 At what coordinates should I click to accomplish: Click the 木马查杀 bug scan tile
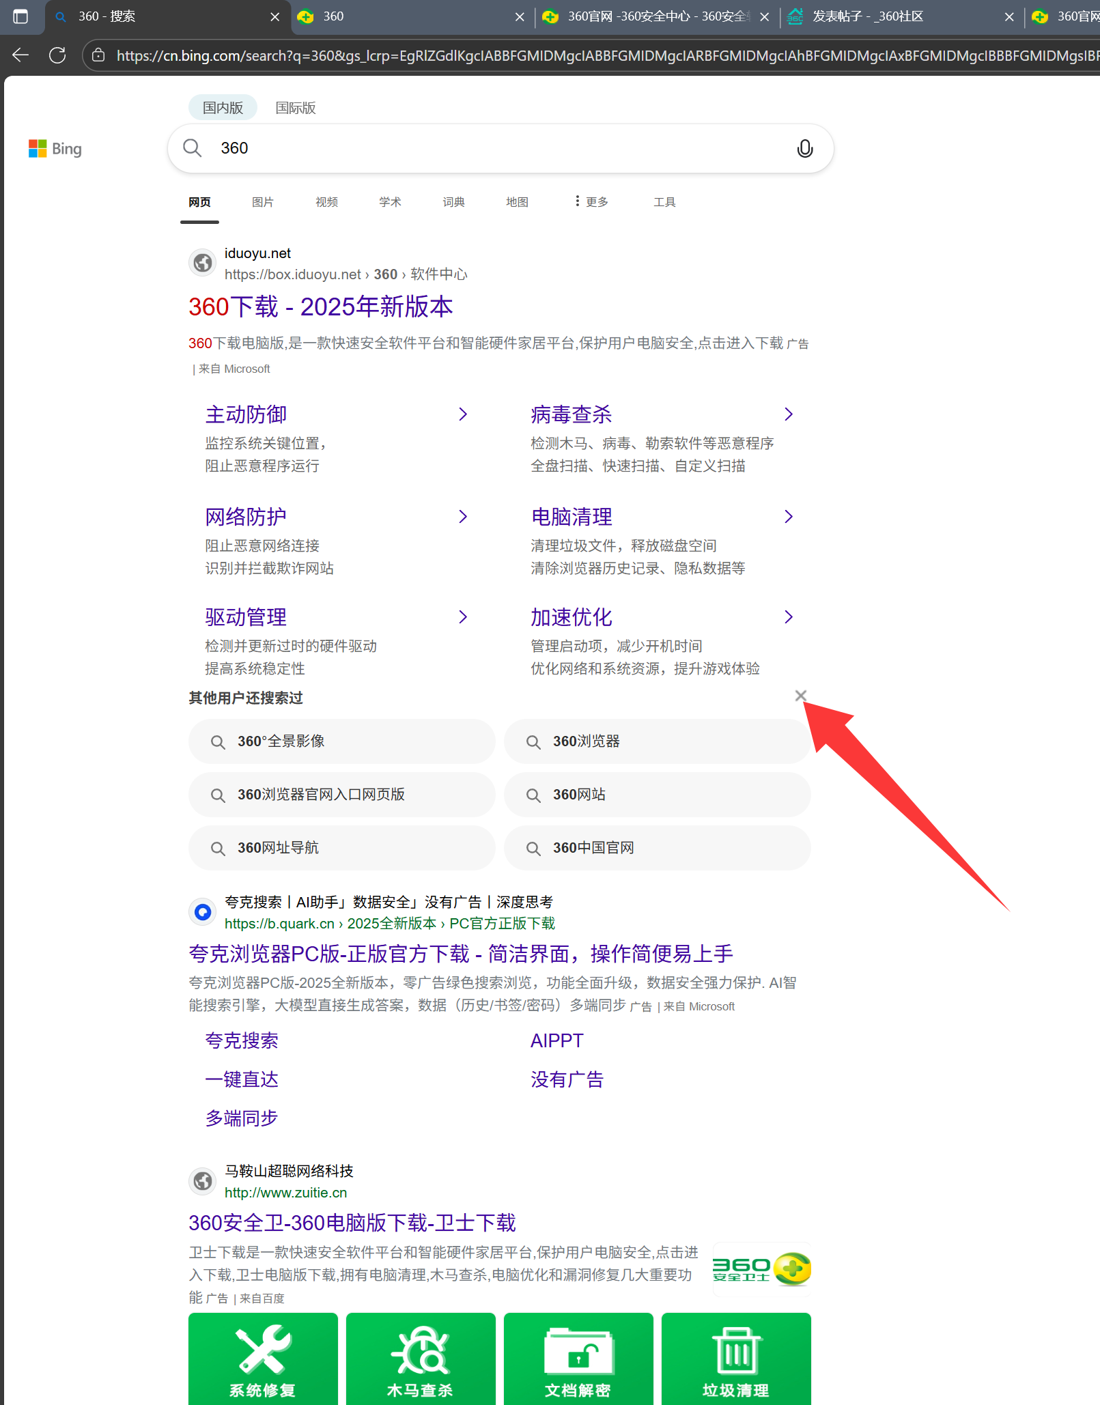tap(421, 1358)
